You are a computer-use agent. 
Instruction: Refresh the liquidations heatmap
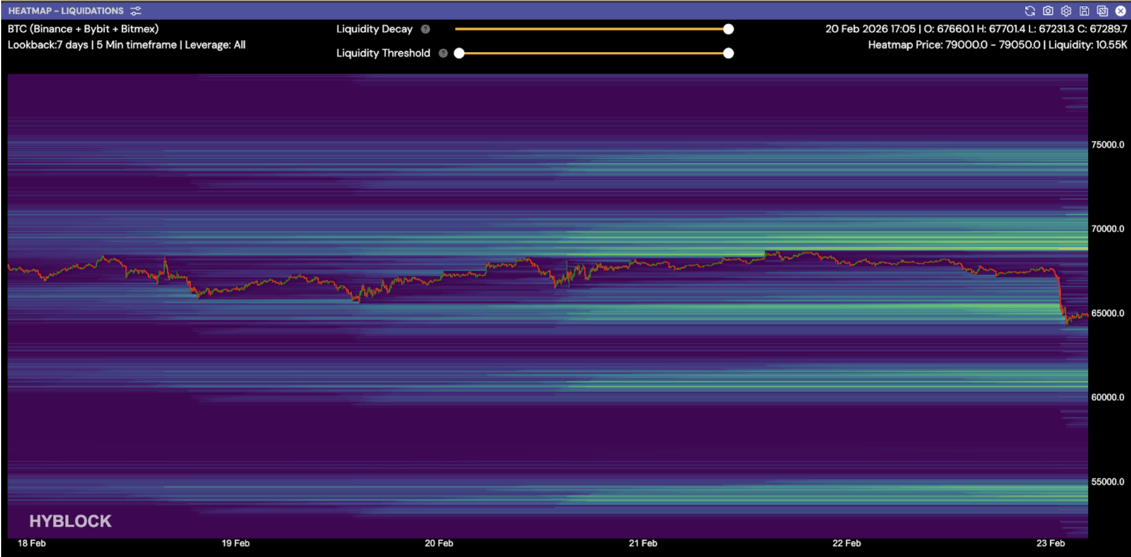pyautogui.click(x=1030, y=11)
